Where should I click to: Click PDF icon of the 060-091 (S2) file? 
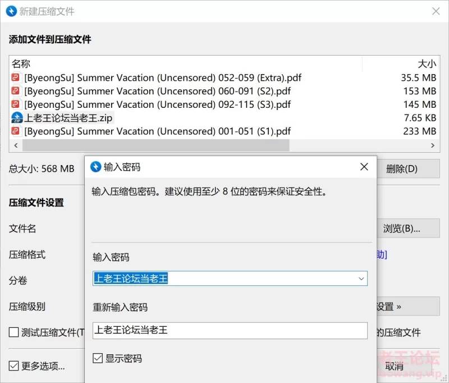[x=16, y=91]
